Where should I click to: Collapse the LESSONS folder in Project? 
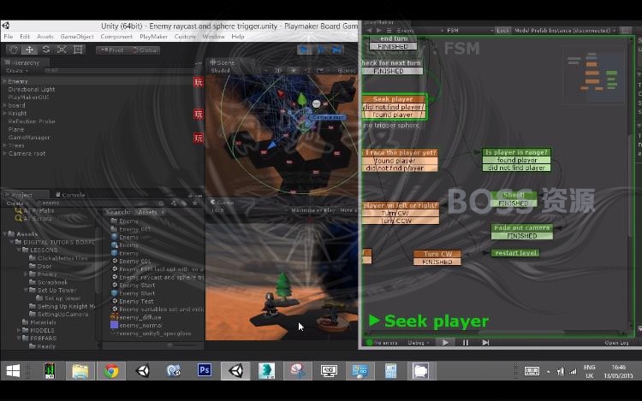point(19,250)
